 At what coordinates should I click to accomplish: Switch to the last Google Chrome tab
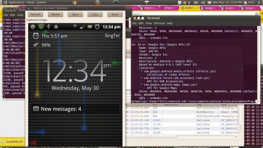tap(249, 8)
